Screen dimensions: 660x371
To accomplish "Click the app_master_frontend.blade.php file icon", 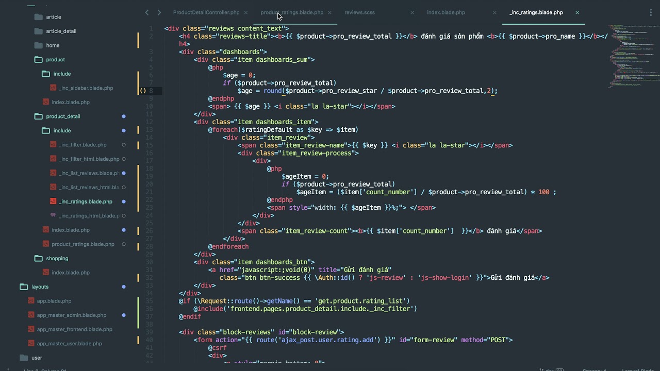I will pyautogui.click(x=31, y=329).
